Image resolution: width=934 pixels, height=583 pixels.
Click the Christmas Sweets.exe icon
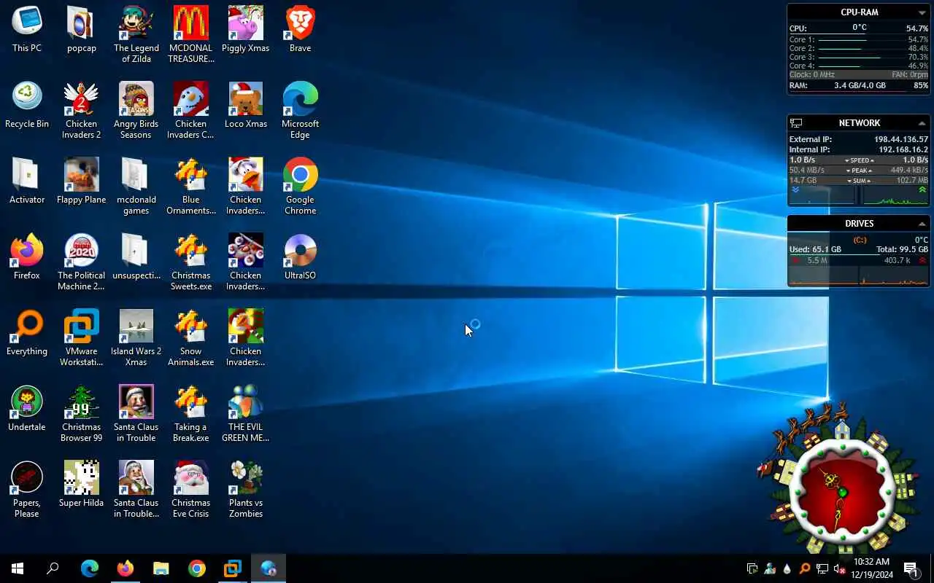pos(191,262)
